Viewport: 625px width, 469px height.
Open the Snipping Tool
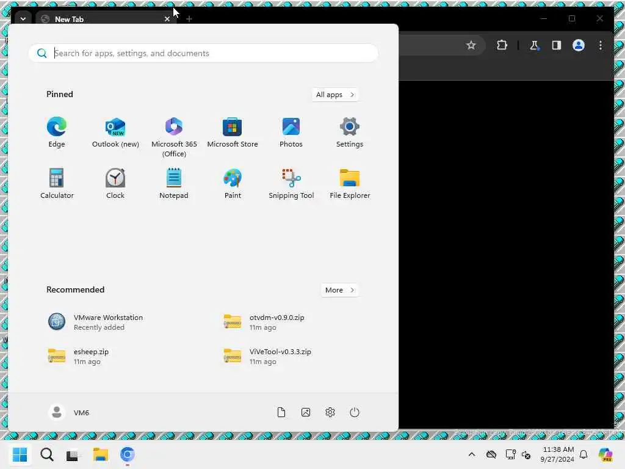pyautogui.click(x=291, y=183)
